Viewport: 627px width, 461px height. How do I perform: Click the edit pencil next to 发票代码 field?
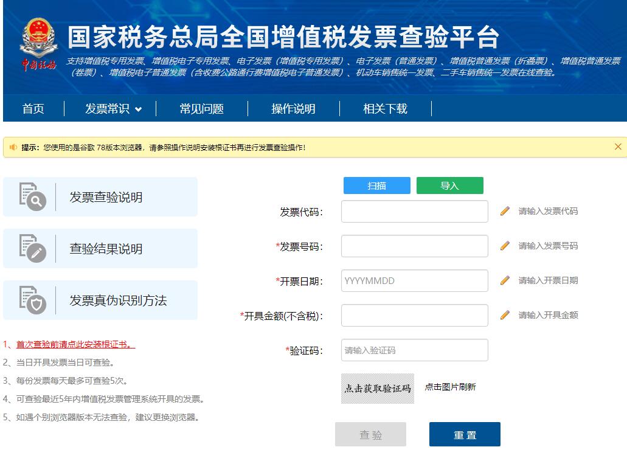tap(504, 212)
